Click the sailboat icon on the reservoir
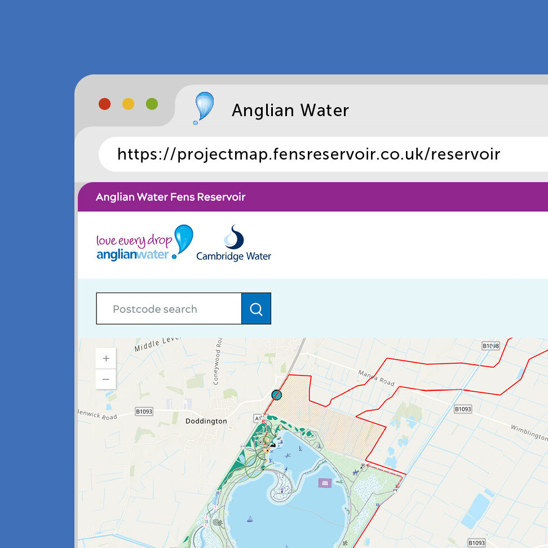Screen dimensions: 548x548 pos(249,518)
